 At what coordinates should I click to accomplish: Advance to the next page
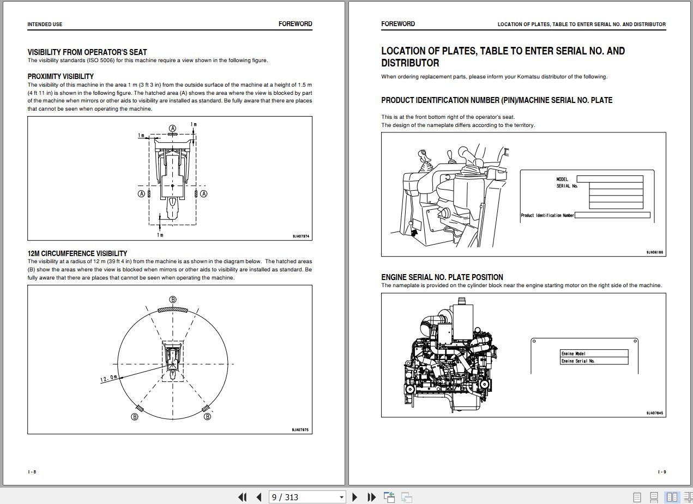tap(355, 497)
